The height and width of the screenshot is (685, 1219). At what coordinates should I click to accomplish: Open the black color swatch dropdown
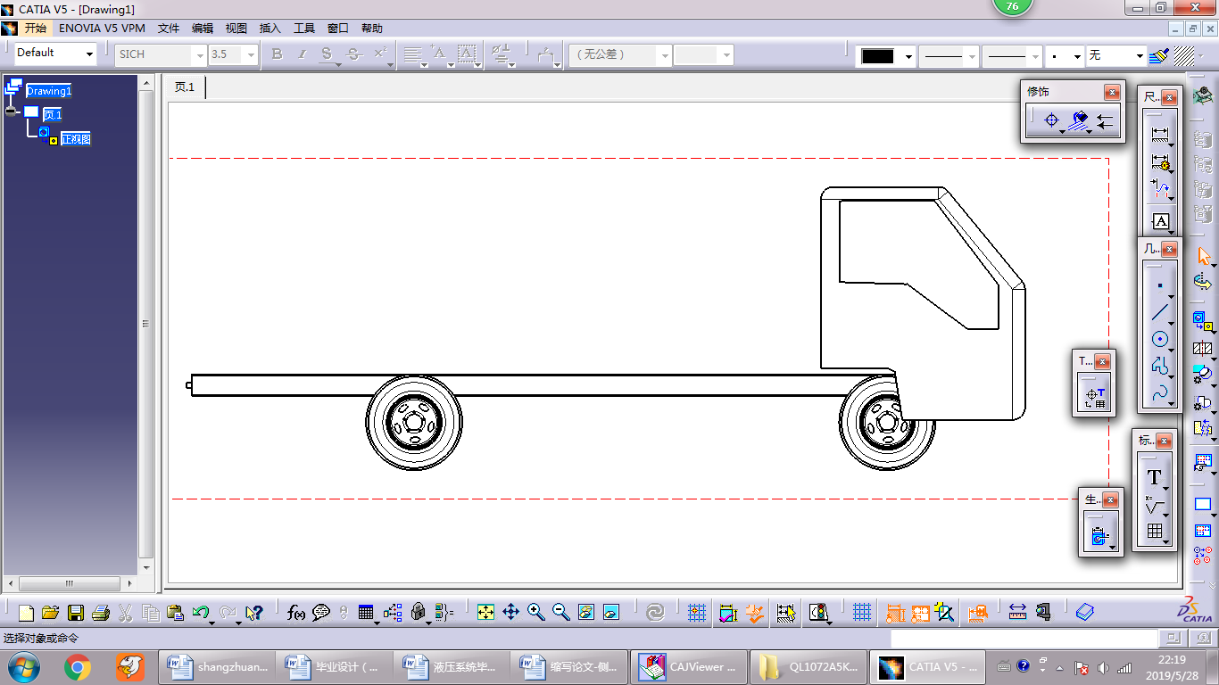908,56
